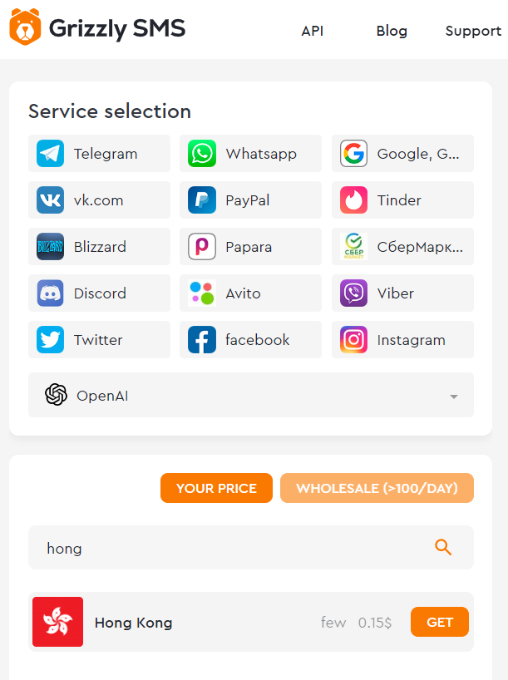Expand the OpenAI service dropdown arrow

point(454,397)
